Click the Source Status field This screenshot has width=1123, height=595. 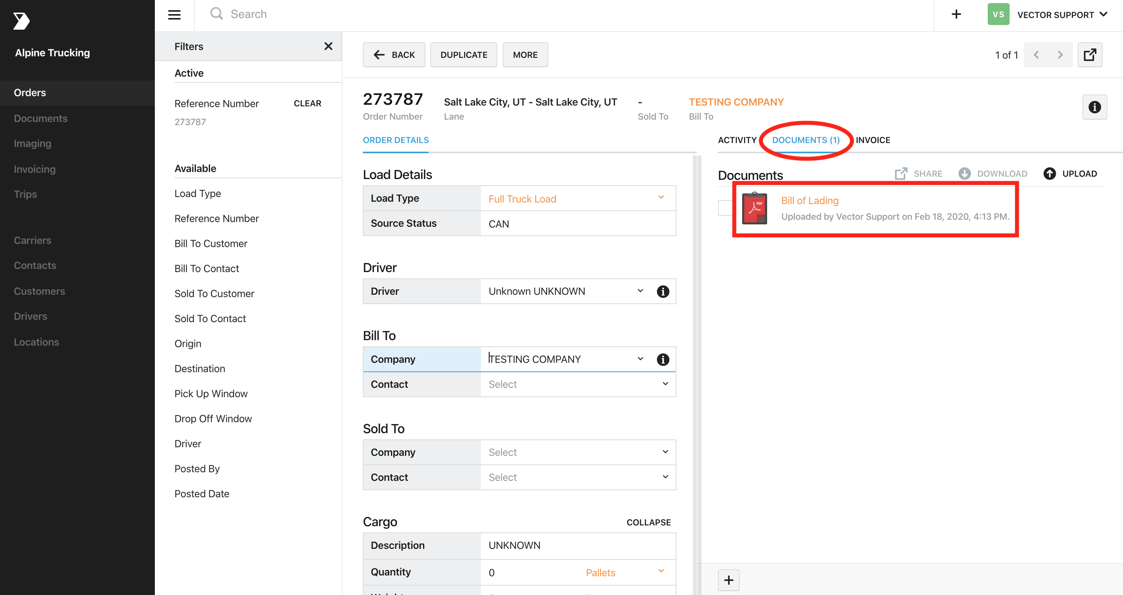coord(578,224)
